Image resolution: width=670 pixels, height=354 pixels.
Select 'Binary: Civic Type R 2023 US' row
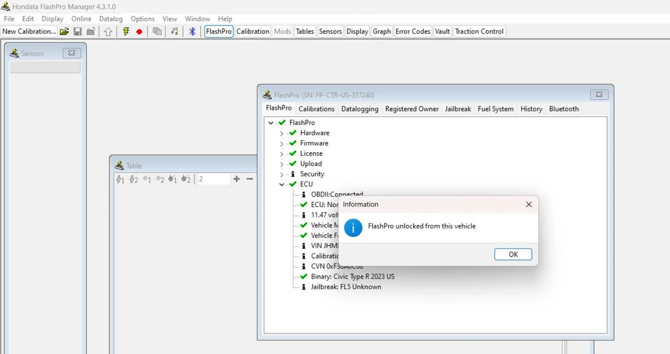pyautogui.click(x=353, y=276)
